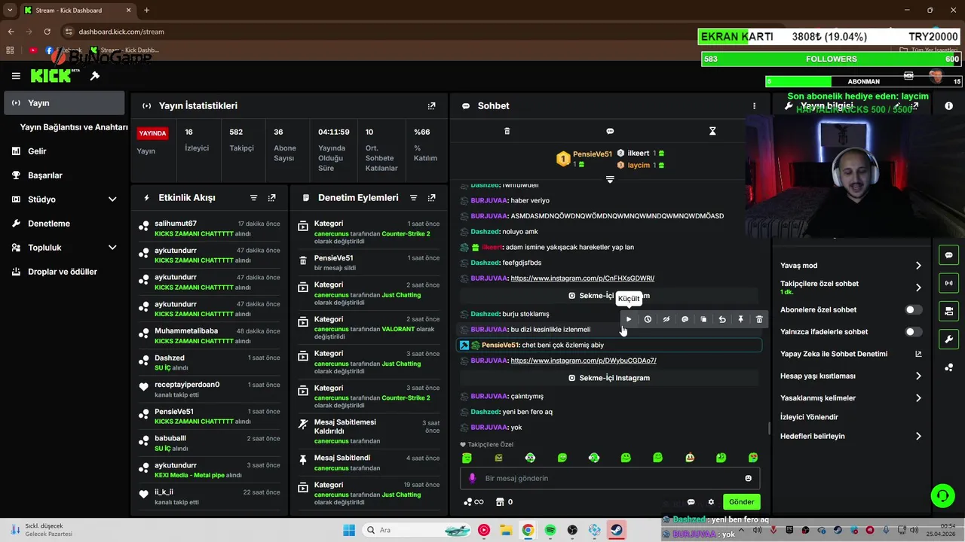Click the taskbar Ara search box

(416, 530)
